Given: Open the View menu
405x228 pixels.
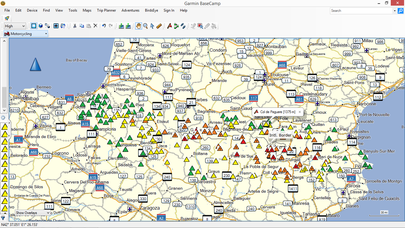Looking at the screenshot, I should click(59, 10).
